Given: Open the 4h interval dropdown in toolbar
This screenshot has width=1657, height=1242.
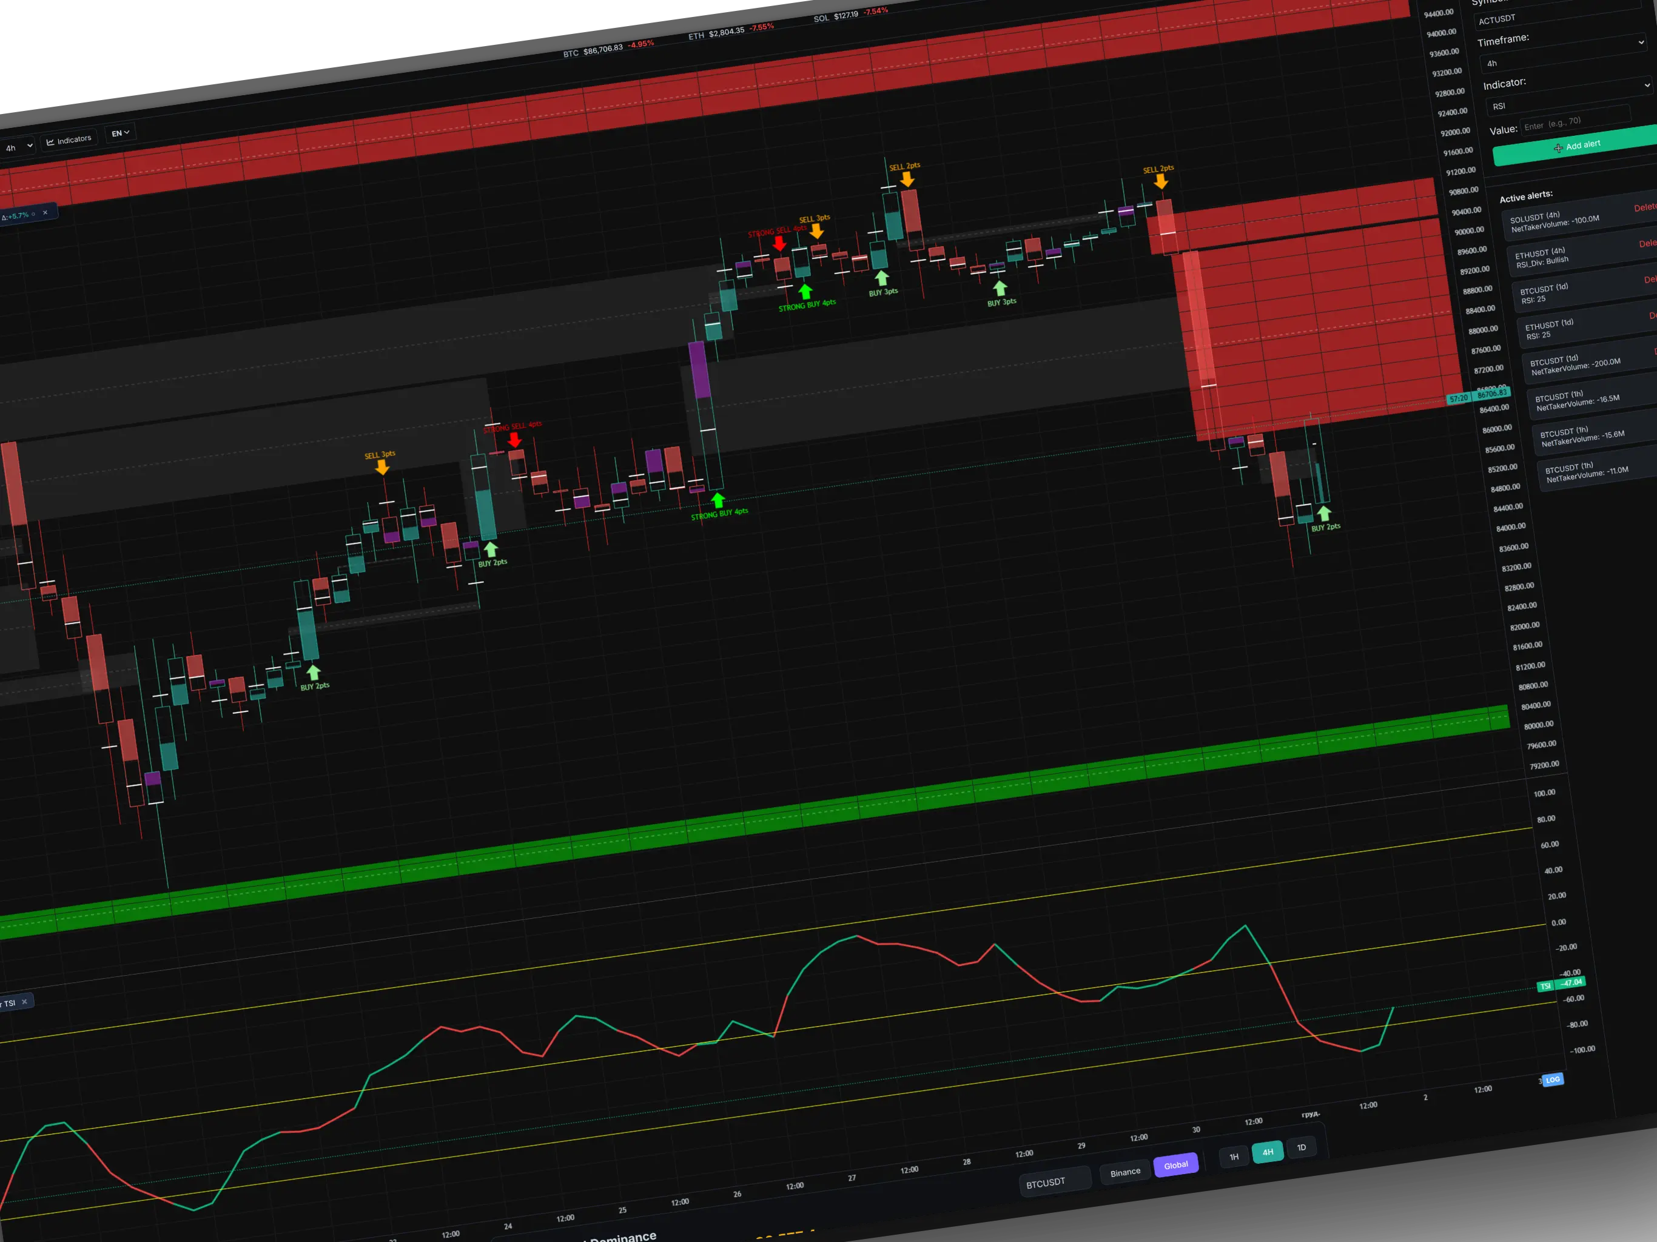Looking at the screenshot, I should [x=18, y=147].
